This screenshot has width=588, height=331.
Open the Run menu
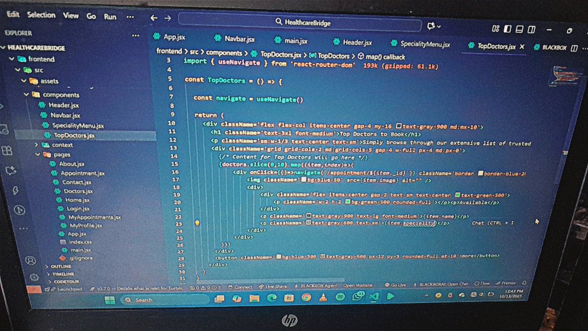point(110,17)
